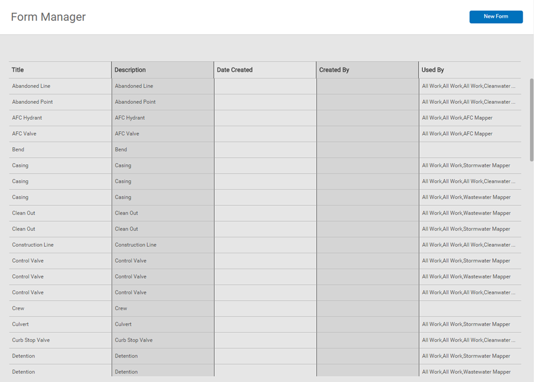
Task: Select Control Valve title in Wastewater Mapper row
Action: click(28, 276)
